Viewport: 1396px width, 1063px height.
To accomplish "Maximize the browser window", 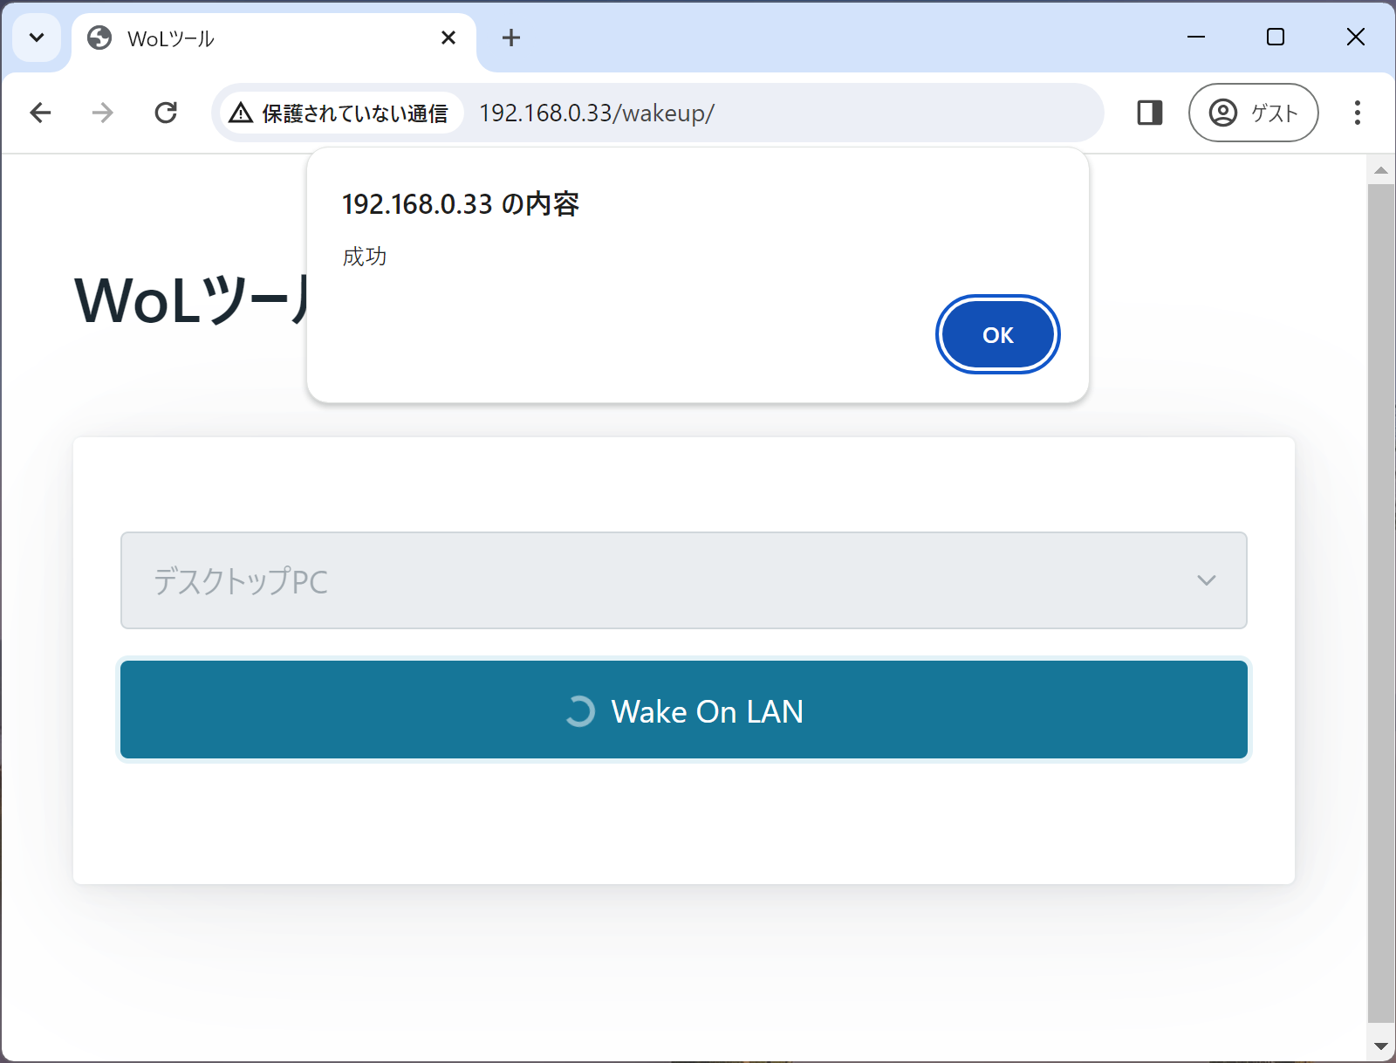I will 1276,37.
